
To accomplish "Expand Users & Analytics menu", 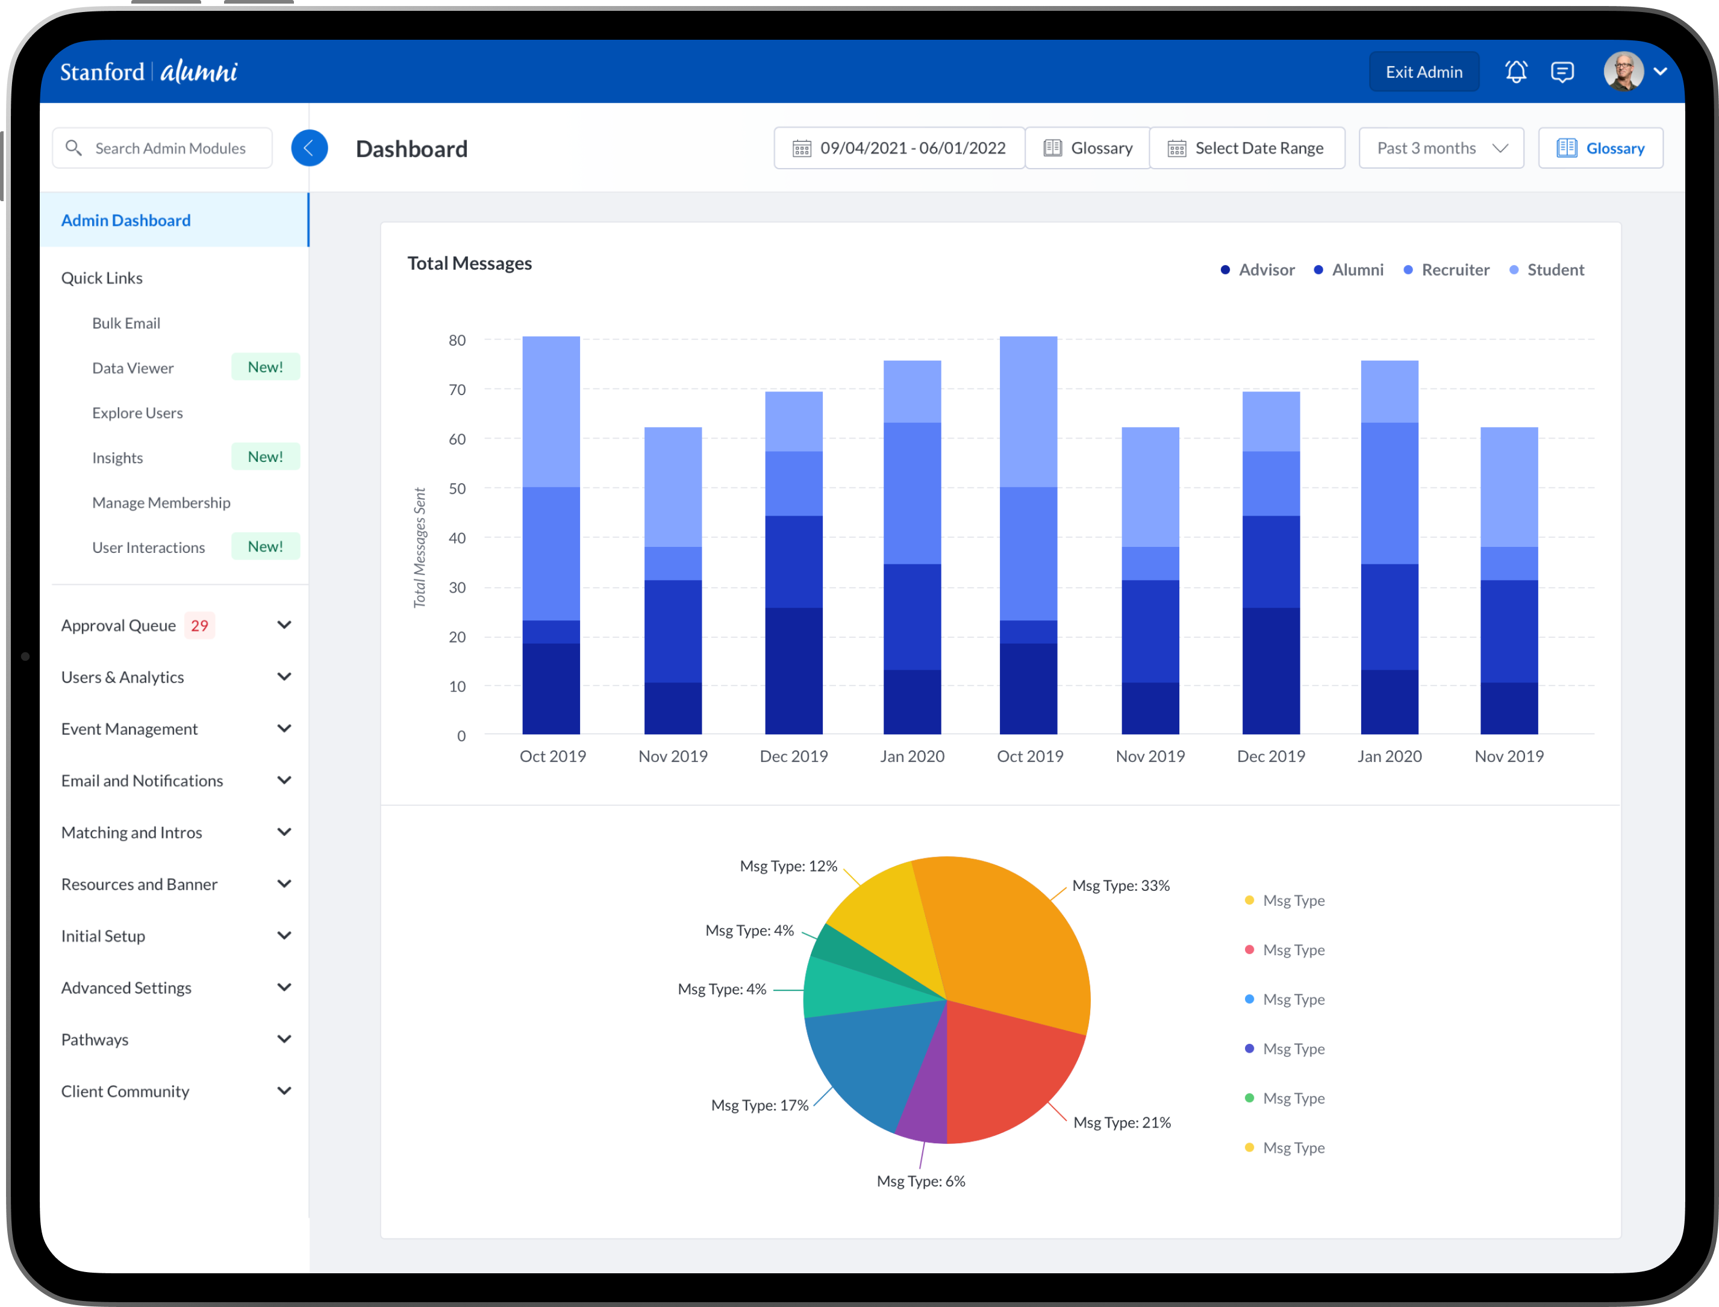I will (x=284, y=677).
